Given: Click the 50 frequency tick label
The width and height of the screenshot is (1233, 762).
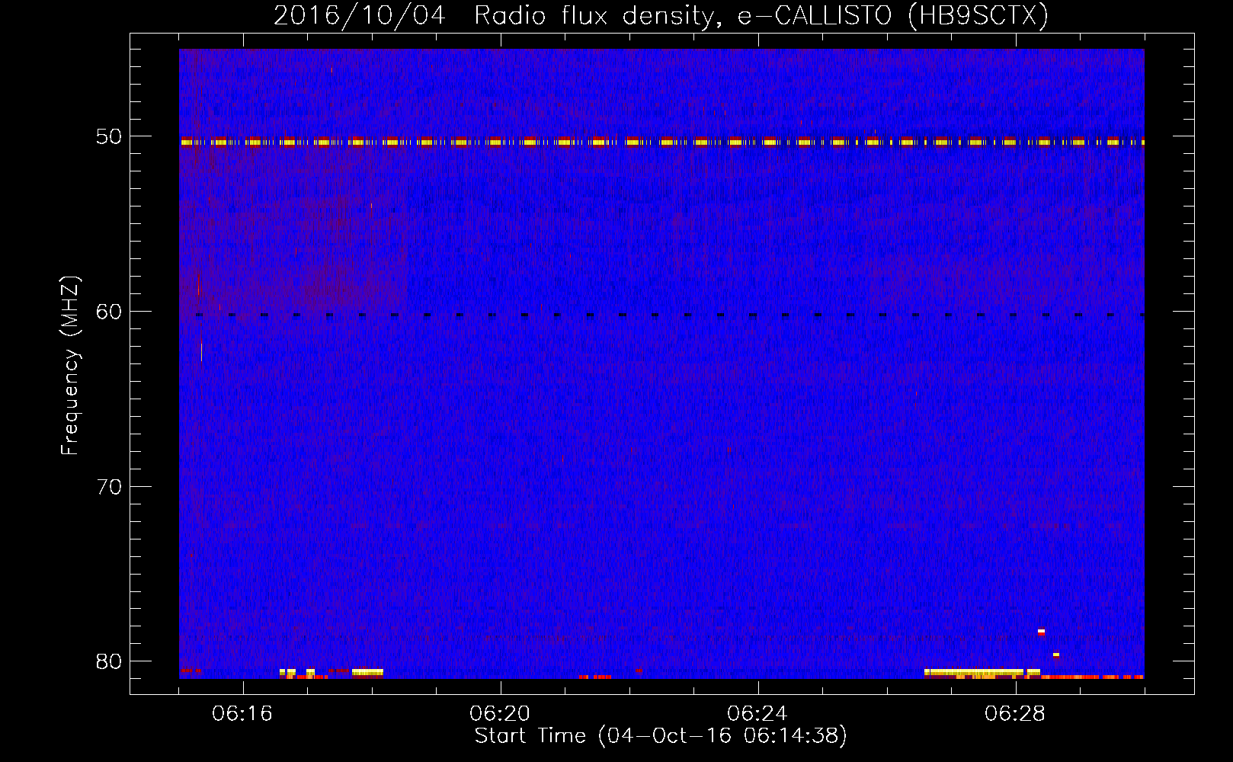Looking at the screenshot, I should tap(109, 137).
